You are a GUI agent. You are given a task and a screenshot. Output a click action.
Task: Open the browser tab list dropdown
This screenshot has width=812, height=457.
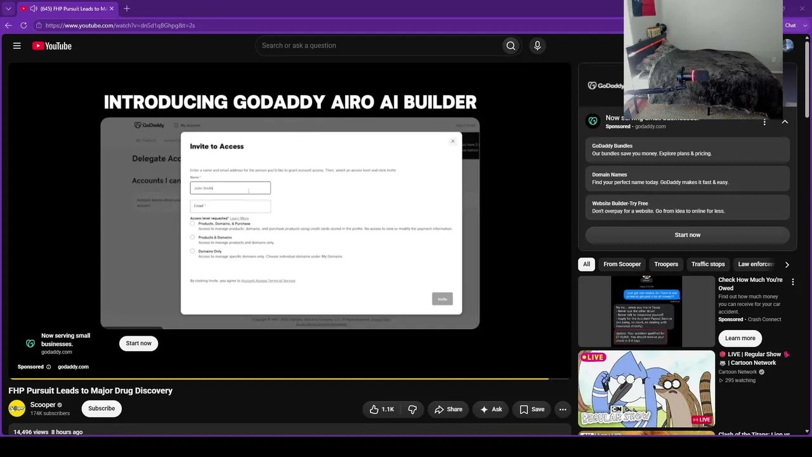tap(8, 8)
